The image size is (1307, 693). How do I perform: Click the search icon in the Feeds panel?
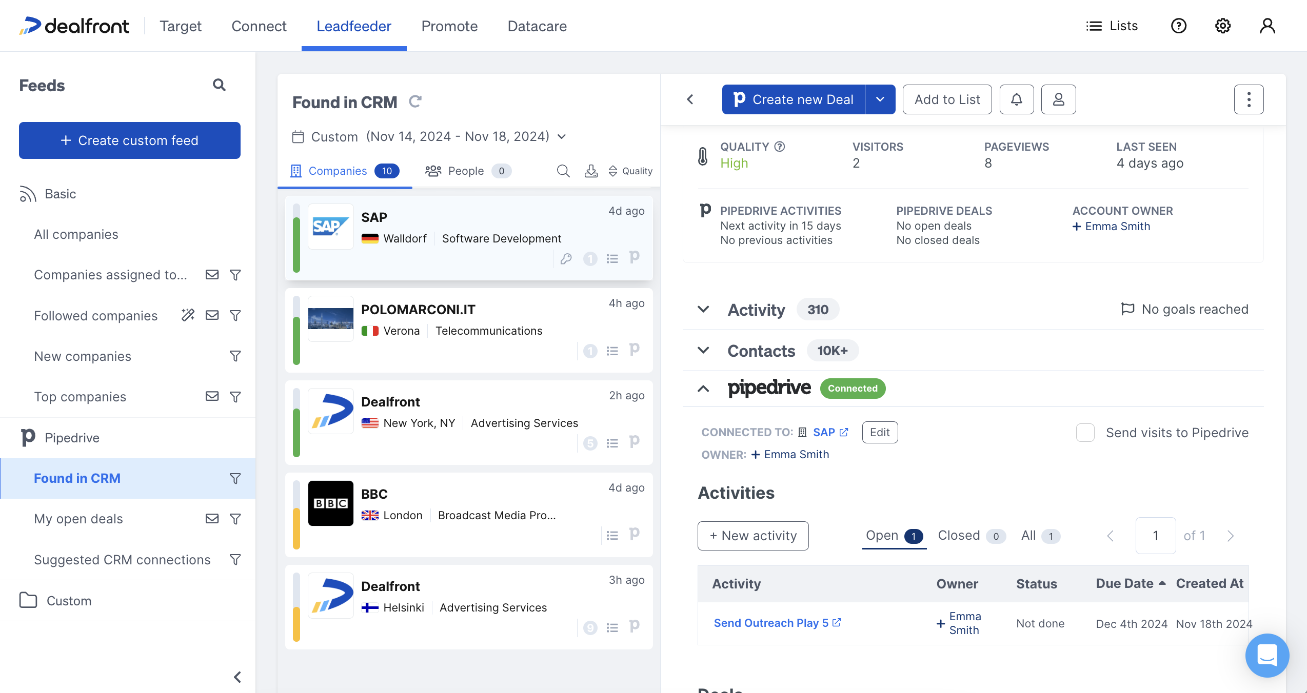click(219, 85)
